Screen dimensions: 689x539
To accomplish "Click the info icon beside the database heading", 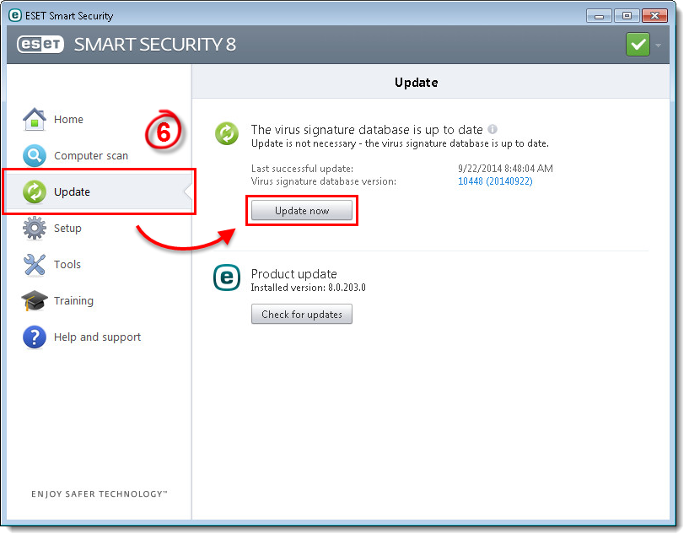I will point(493,130).
